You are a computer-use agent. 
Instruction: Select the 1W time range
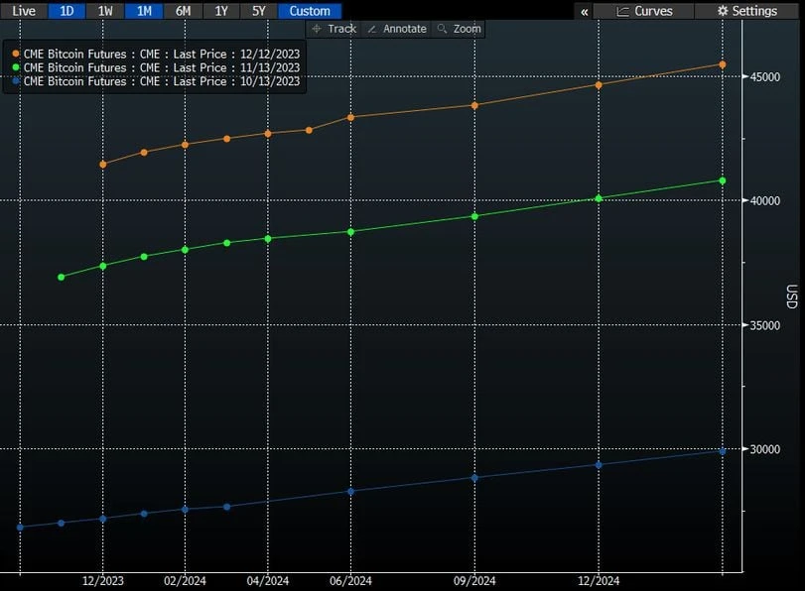(105, 11)
